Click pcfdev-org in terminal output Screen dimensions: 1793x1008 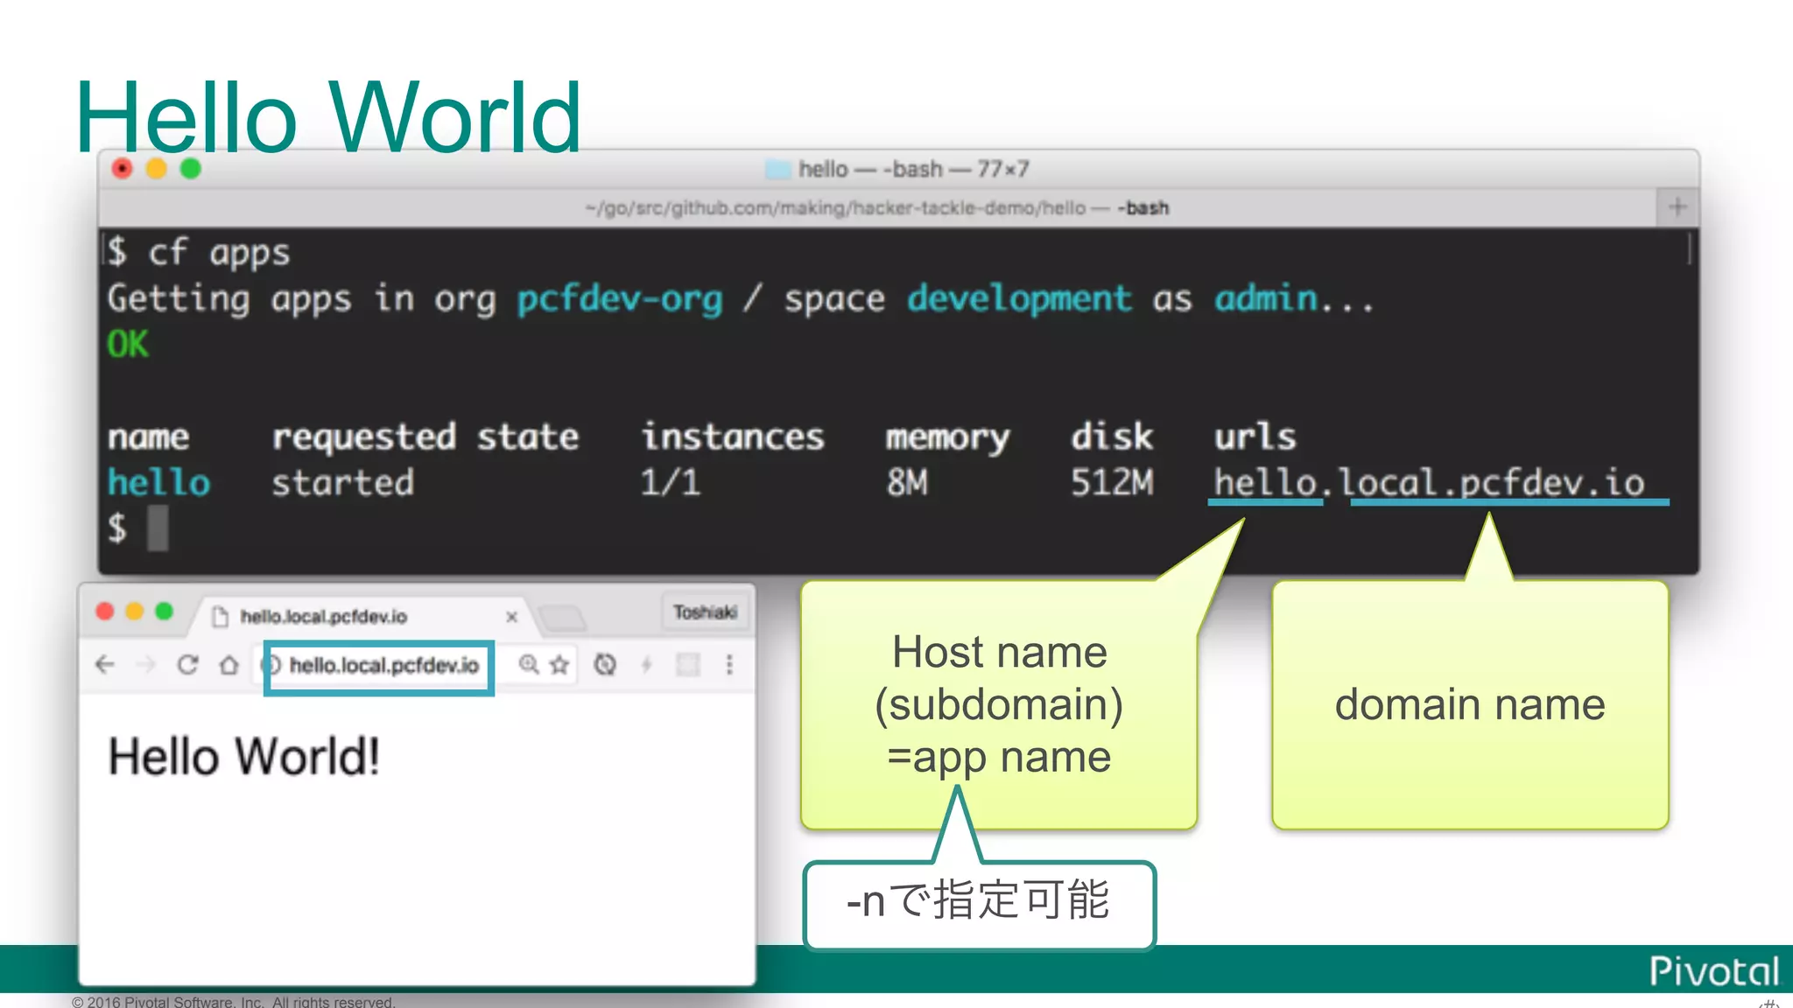tap(620, 300)
